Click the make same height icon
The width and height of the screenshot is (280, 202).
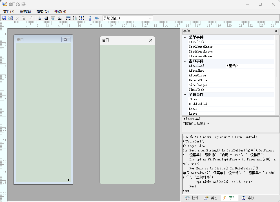pos(75,18)
